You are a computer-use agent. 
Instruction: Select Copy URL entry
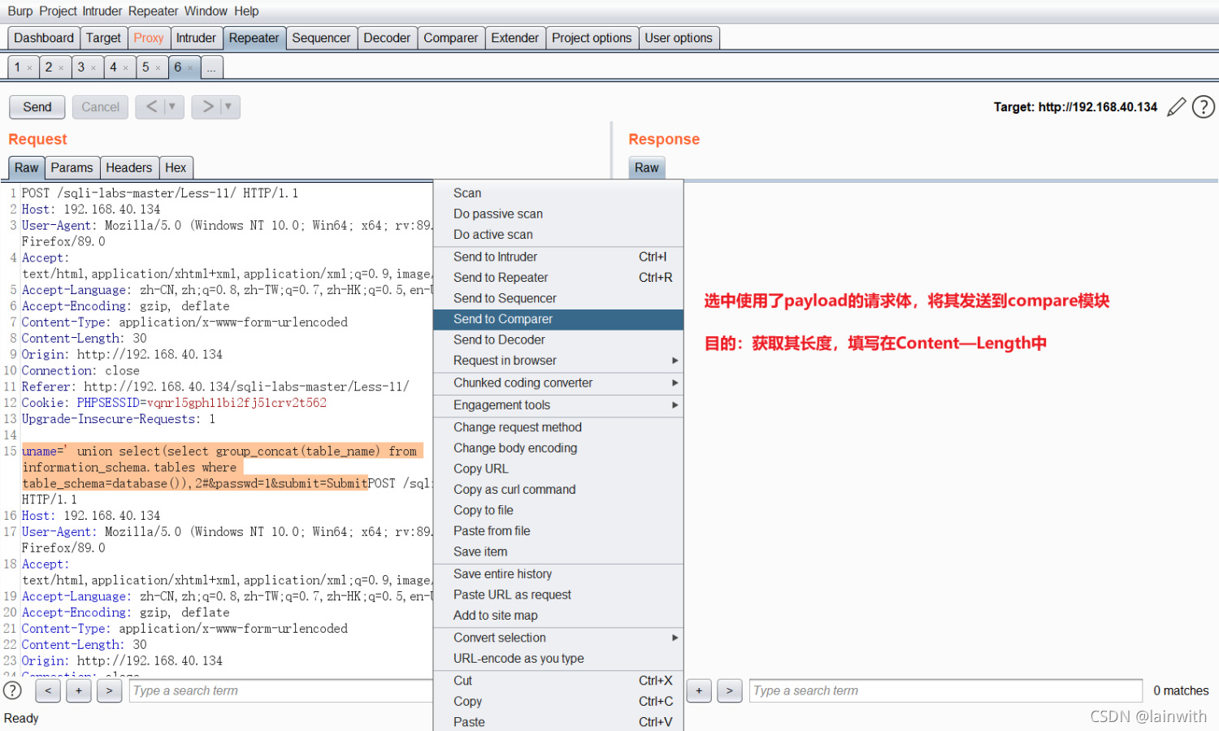558,469
